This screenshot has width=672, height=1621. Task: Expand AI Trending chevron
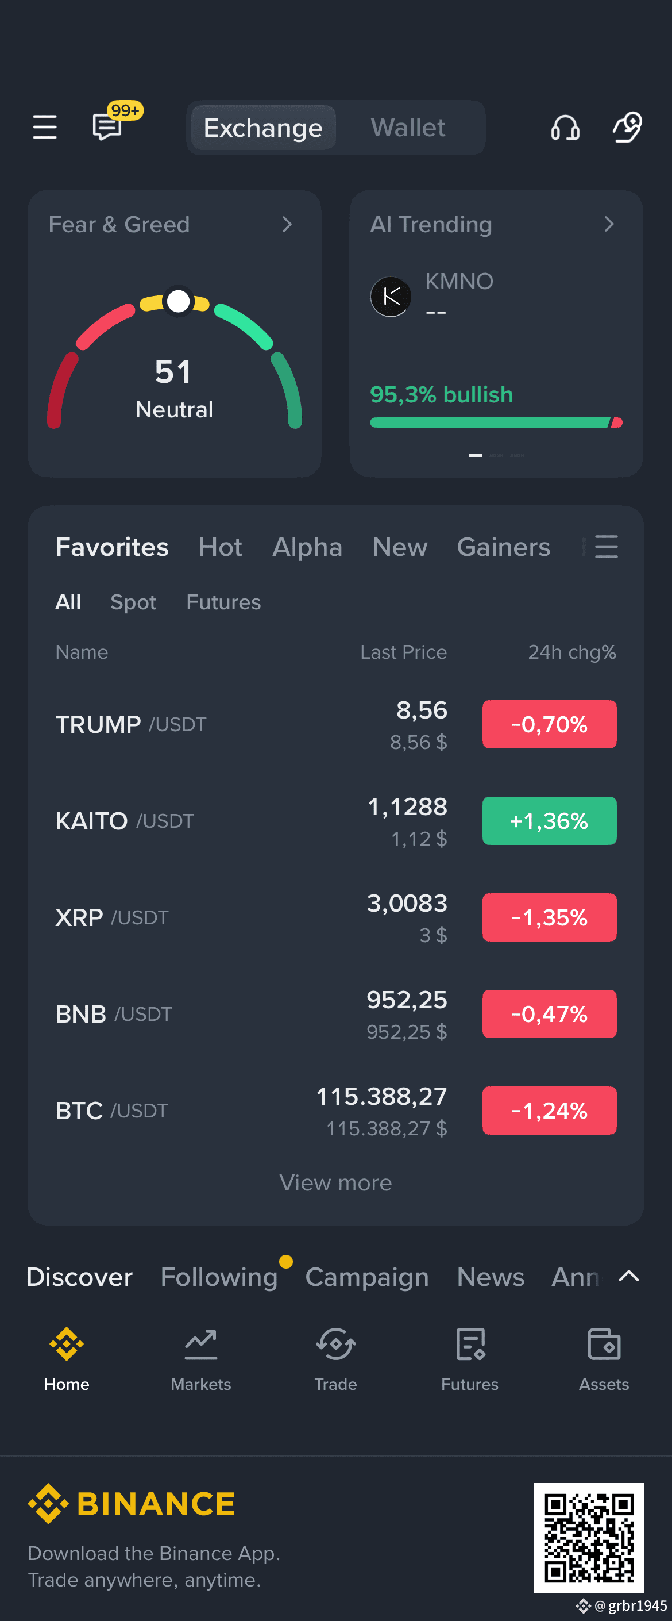608,224
